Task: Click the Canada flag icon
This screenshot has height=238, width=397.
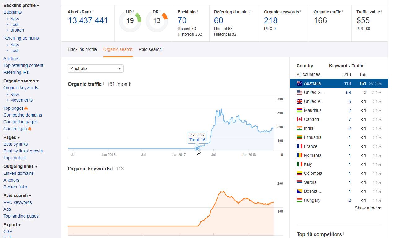Action: 299,119
